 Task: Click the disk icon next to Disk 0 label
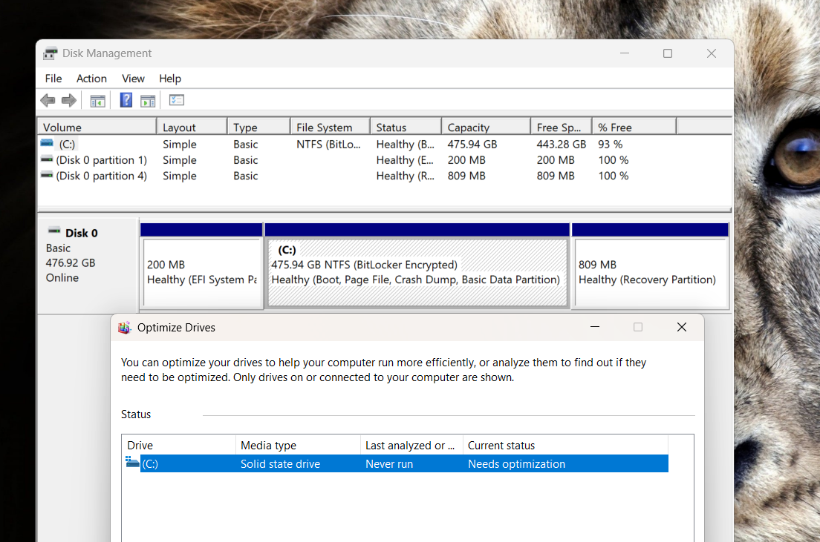[54, 231]
